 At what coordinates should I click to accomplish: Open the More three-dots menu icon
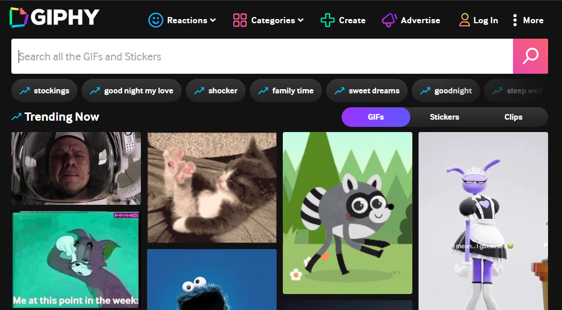(x=515, y=21)
